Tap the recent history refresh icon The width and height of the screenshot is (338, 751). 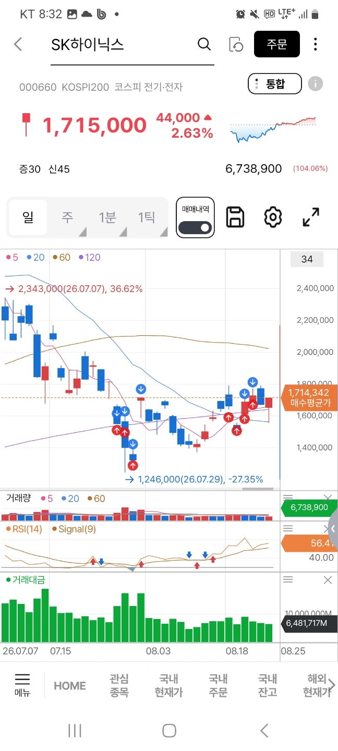(236, 44)
